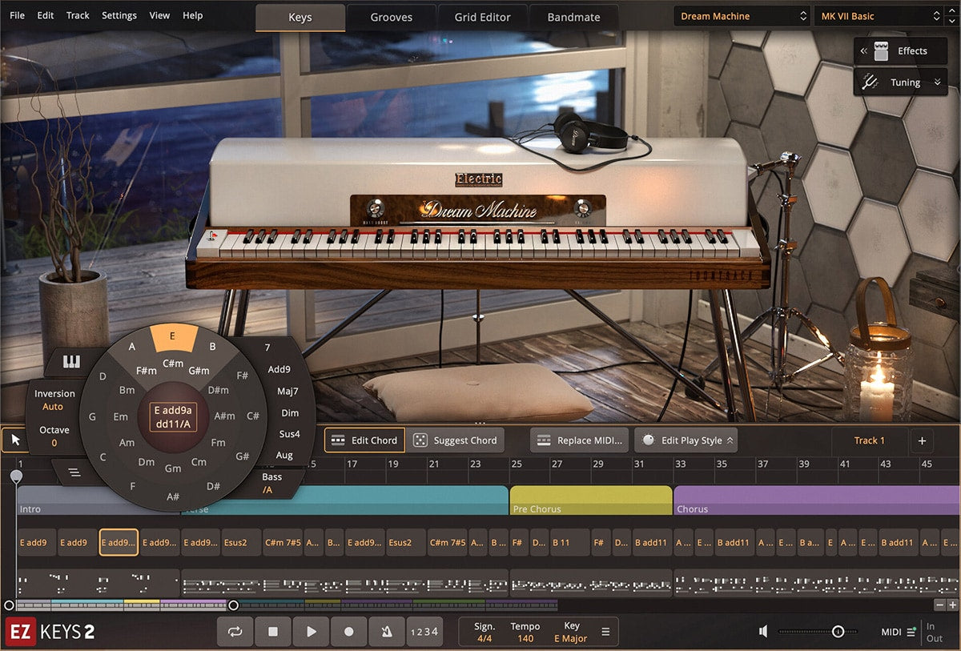Click the master volume slider knob
Viewport: 961px width, 651px height.
click(838, 632)
